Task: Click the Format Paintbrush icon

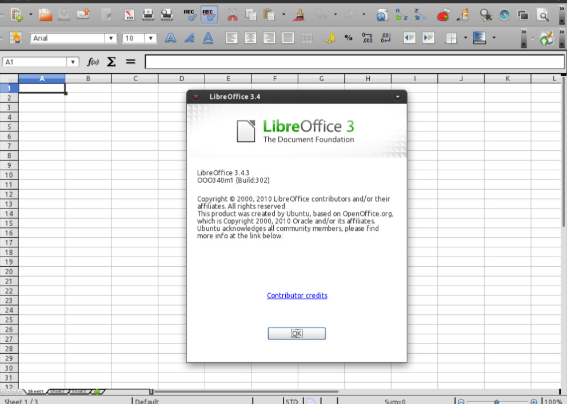Action: point(299,15)
